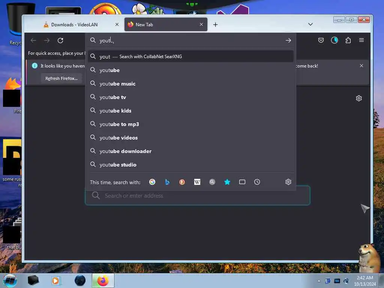The width and height of the screenshot is (384, 288).
Task: Dismiss the refresh Firefox notification bar
Action: (361, 66)
